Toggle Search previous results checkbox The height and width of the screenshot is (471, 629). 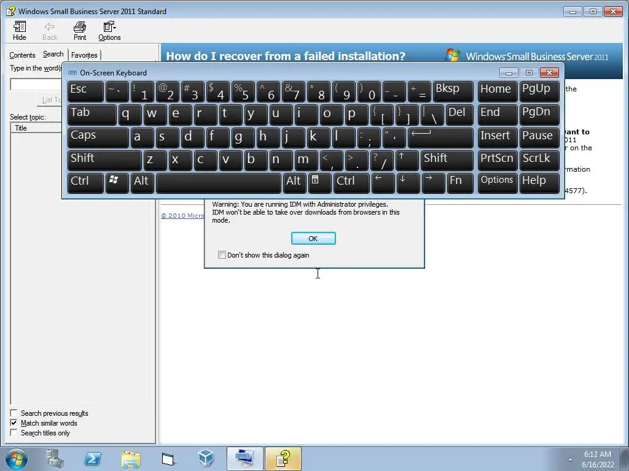tap(14, 413)
